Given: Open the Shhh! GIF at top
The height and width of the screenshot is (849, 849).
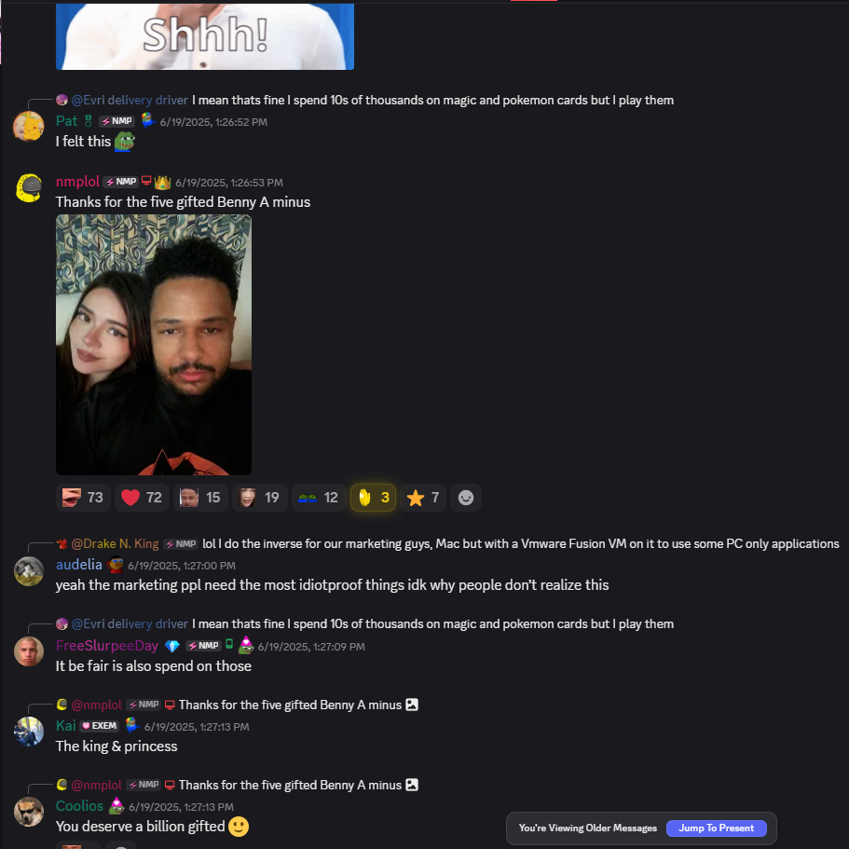Looking at the screenshot, I should (205, 35).
